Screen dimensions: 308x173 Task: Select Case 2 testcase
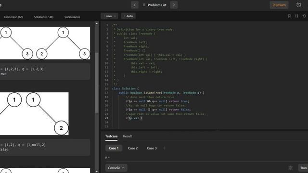coord(133,148)
